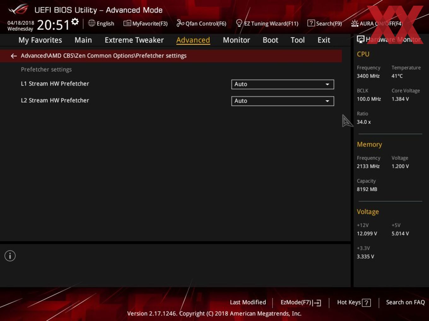Click +5V reading 5.014 V
This screenshot has width=429, height=321.
[x=400, y=234]
